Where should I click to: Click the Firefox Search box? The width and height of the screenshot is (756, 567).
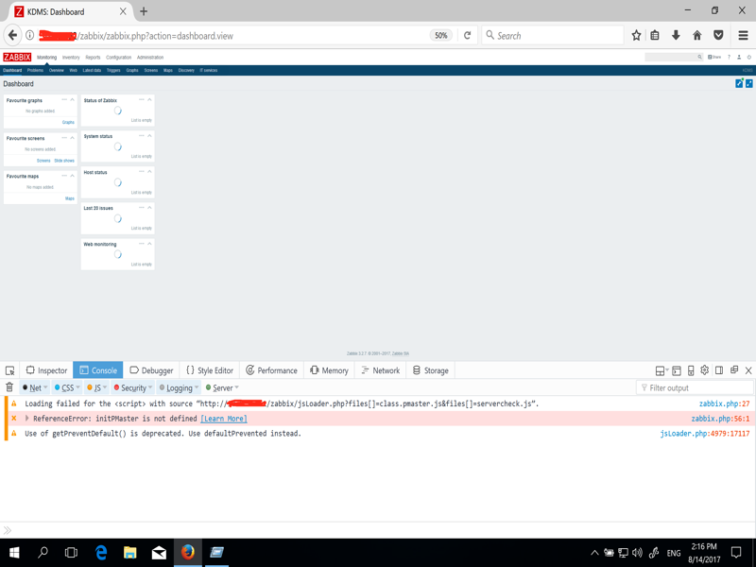tap(553, 35)
